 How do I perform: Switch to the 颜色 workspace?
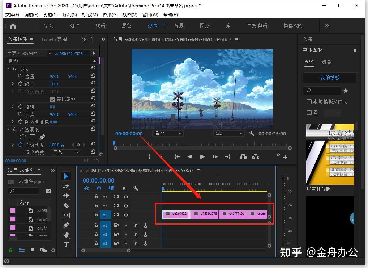pos(127,25)
